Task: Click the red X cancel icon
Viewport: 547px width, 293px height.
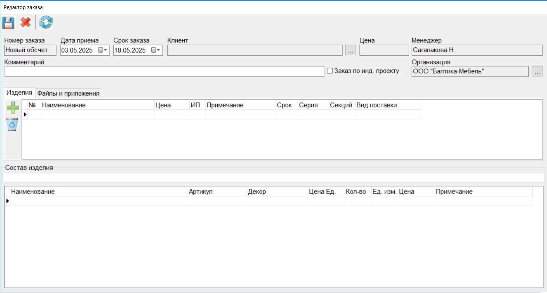Action: 26,23
